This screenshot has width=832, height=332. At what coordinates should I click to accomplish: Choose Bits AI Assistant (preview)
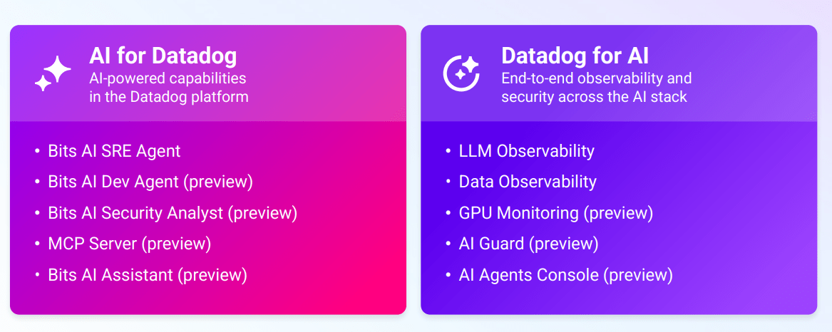[x=148, y=274]
